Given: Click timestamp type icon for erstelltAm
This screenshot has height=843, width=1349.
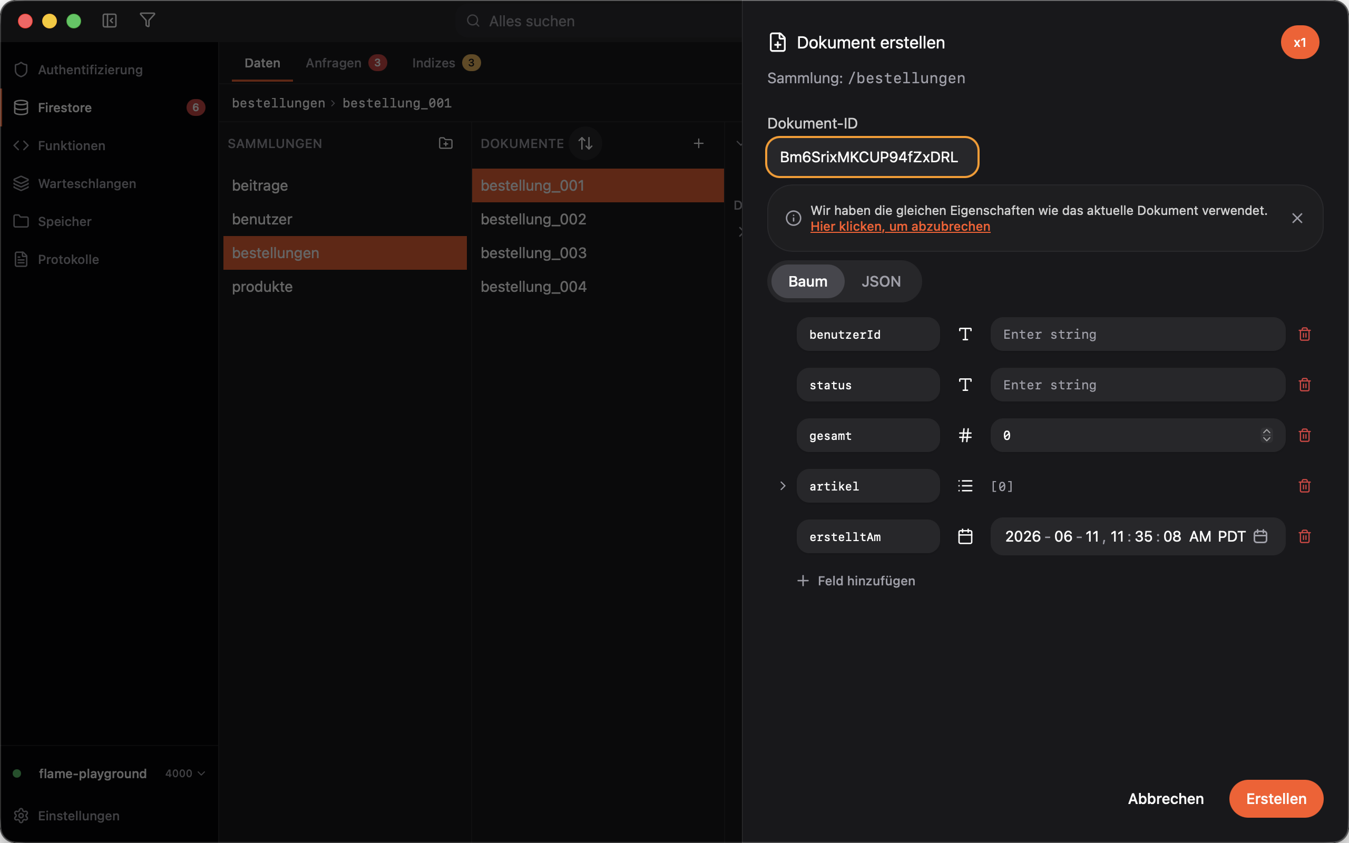Looking at the screenshot, I should pos(965,536).
